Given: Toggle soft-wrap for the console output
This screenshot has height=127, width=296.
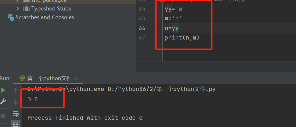Looking at the screenshot, I should coord(16,113).
